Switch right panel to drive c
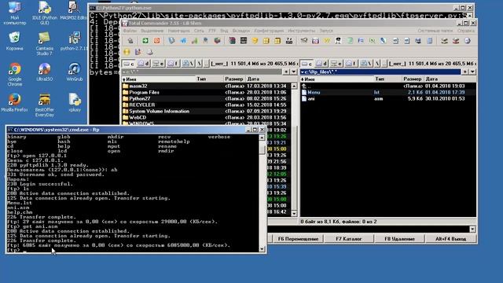This screenshot has height=283, width=503. 307,64
